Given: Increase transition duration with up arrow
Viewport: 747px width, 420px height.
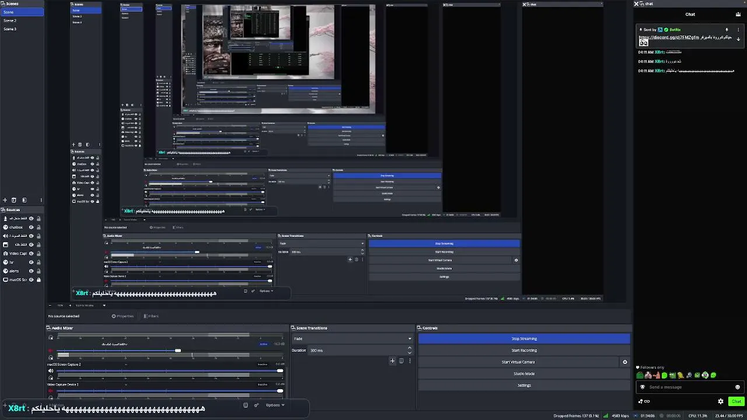Looking at the screenshot, I should click(410, 348).
